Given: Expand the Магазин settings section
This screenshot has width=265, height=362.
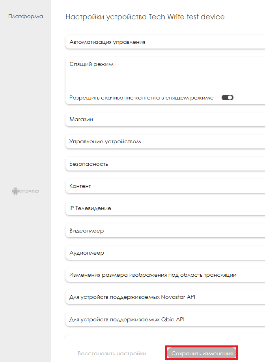Looking at the screenshot, I should coord(81,119).
